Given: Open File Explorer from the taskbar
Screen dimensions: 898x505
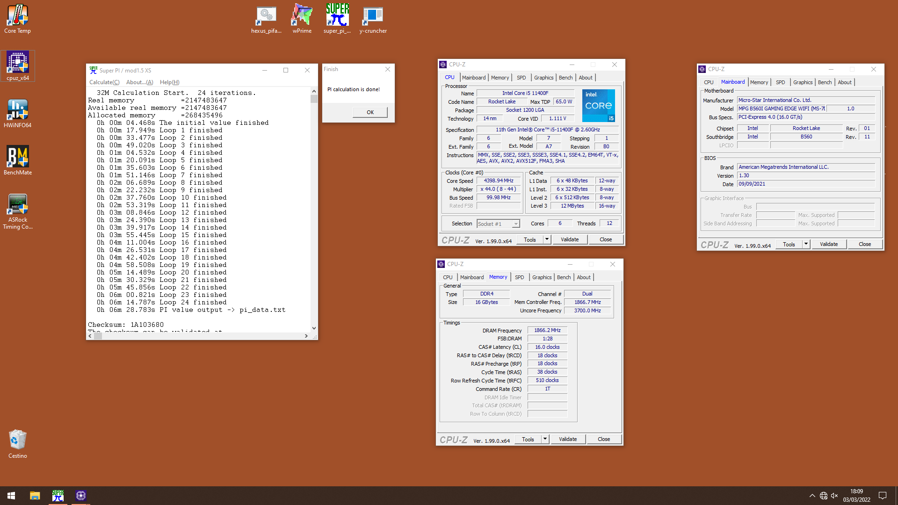Looking at the screenshot, I should click(35, 496).
